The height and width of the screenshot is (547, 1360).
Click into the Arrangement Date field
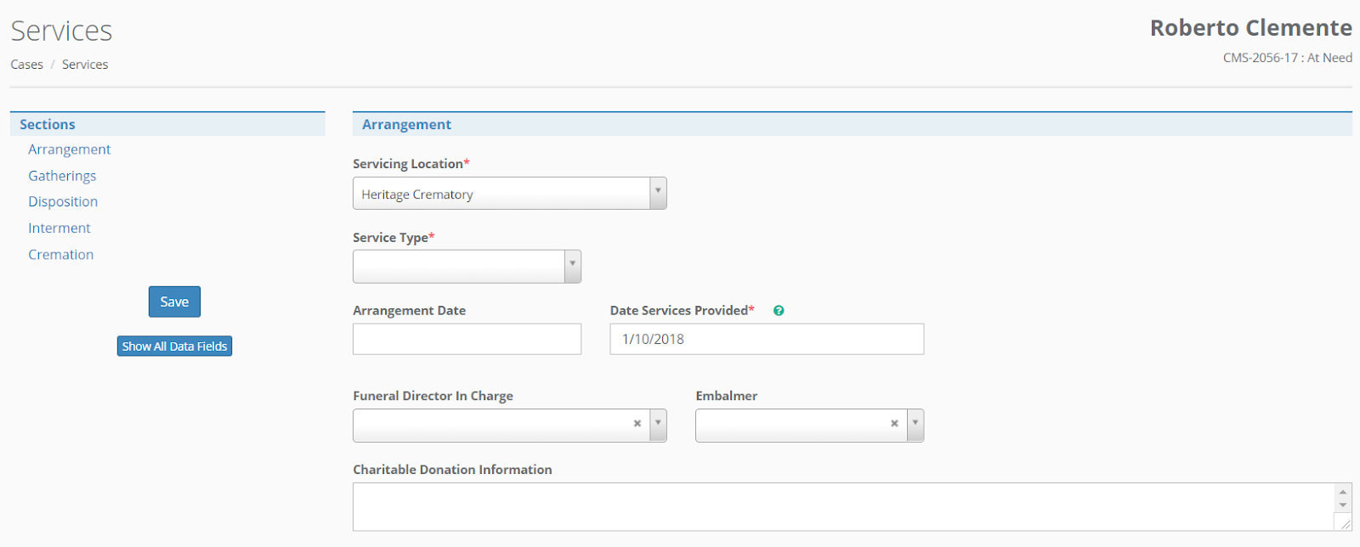point(467,339)
